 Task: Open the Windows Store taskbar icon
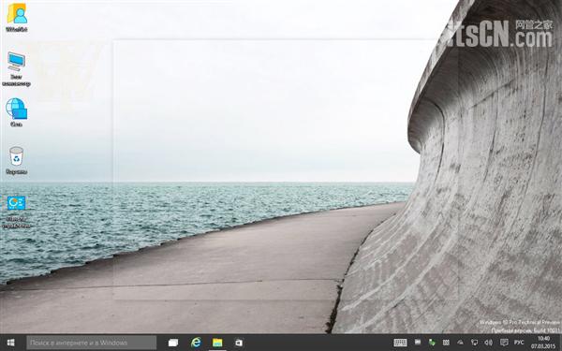pos(239,343)
